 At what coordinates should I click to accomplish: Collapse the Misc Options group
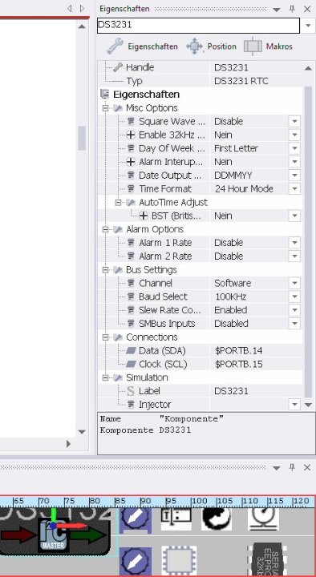point(106,108)
